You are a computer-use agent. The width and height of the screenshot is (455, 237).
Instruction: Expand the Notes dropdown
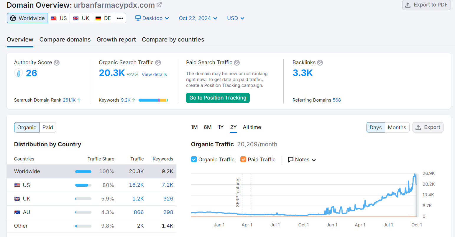(302, 160)
